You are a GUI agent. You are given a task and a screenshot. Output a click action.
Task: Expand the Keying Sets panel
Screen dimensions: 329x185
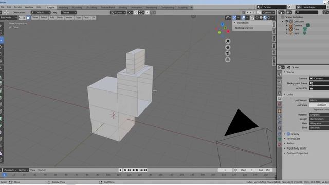tap(293, 139)
